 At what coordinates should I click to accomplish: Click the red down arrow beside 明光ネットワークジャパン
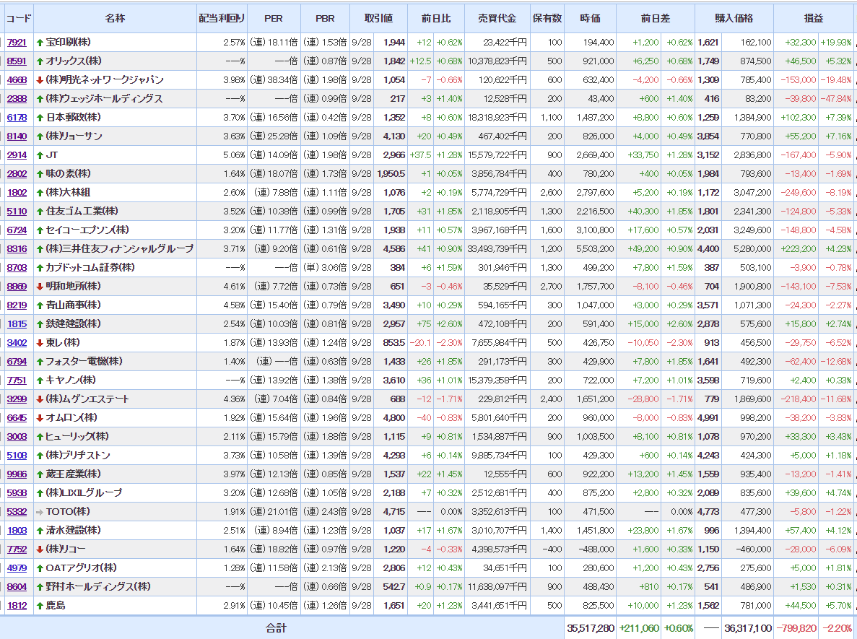[40, 80]
